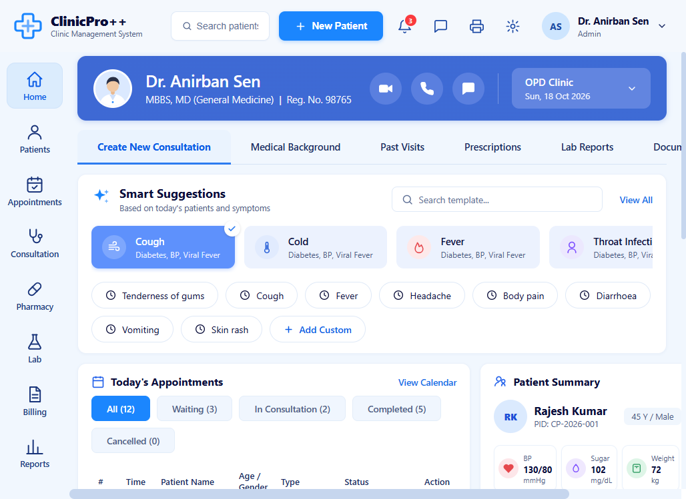This screenshot has width=686, height=499.
Task: Select the Fever template card
Action: tap(468, 247)
